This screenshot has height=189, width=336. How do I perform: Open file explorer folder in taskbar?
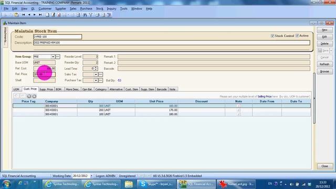click(129, 184)
